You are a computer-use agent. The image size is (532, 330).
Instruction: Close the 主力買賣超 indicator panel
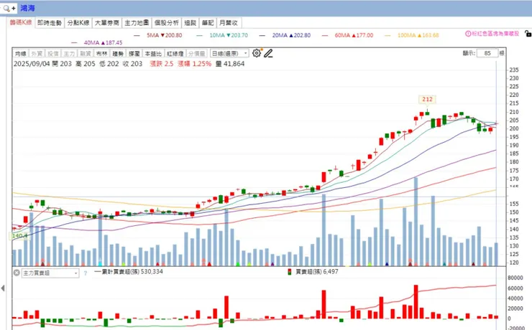point(17,273)
